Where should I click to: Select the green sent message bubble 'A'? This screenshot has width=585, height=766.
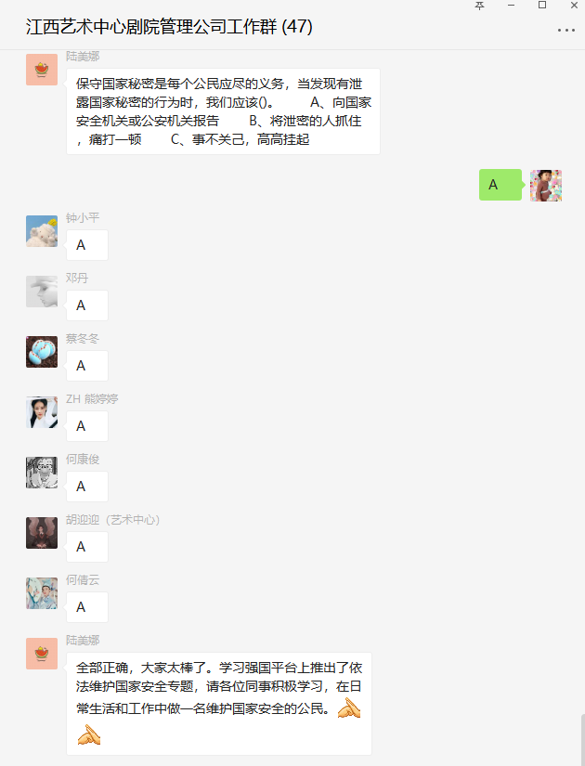tap(500, 185)
